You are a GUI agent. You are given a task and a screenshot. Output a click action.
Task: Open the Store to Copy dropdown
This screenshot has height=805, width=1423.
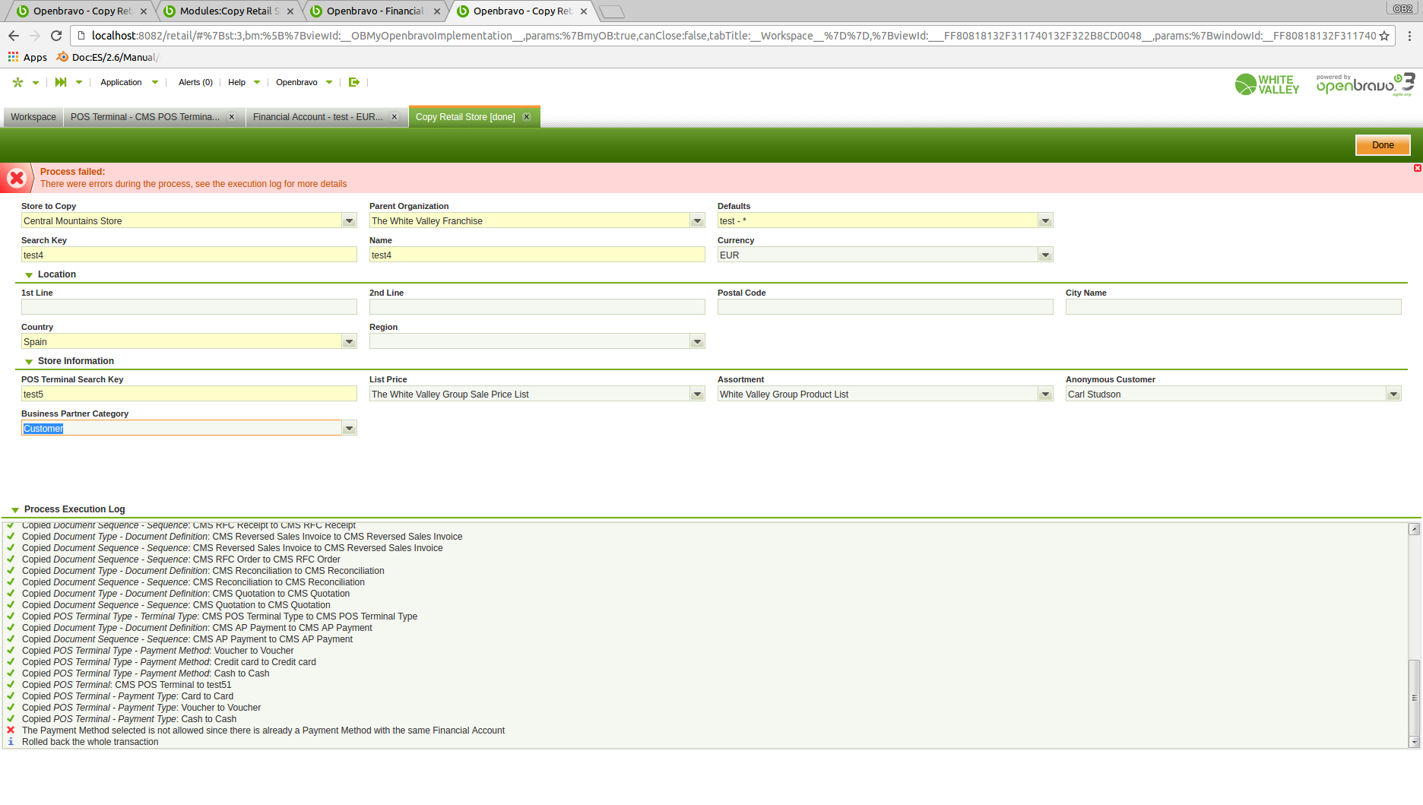(x=349, y=221)
